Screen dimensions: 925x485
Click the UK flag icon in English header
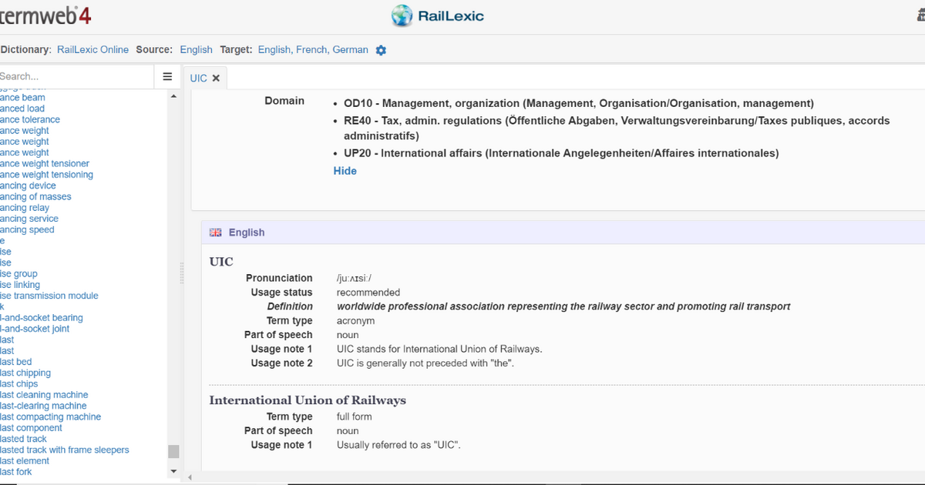coord(216,232)
